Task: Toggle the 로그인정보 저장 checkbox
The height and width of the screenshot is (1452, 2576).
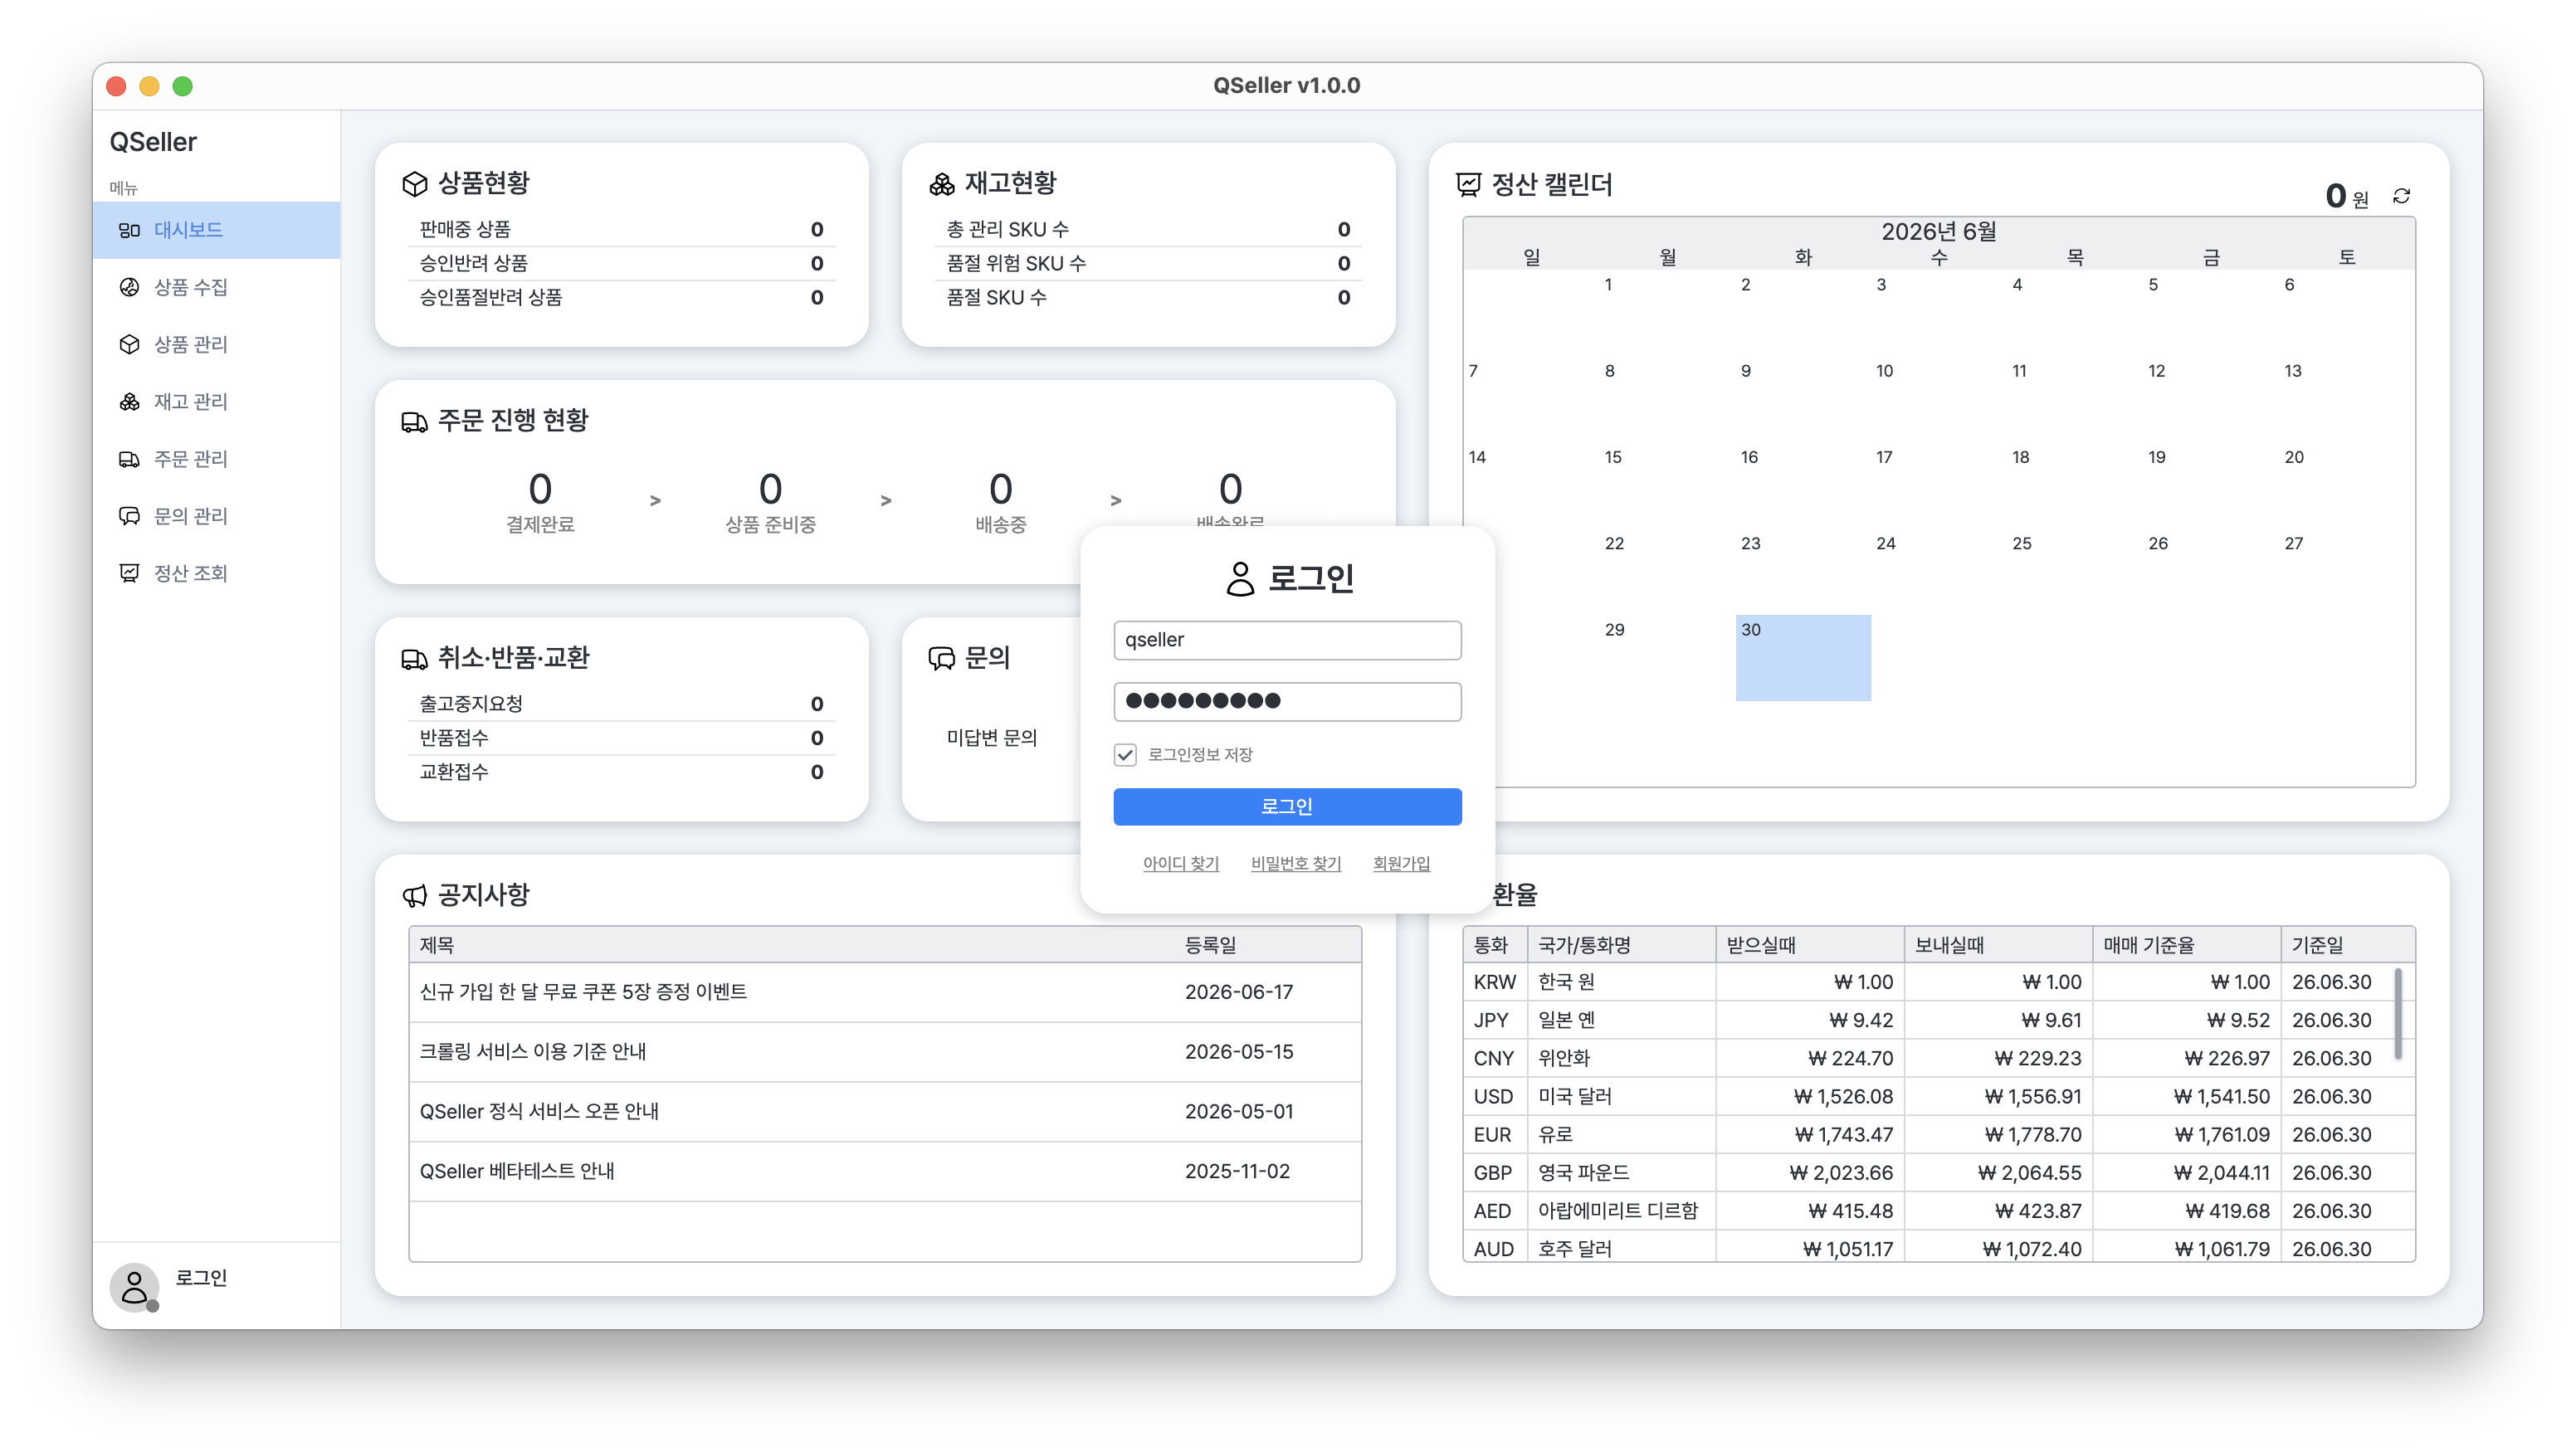Action: 1125,754
